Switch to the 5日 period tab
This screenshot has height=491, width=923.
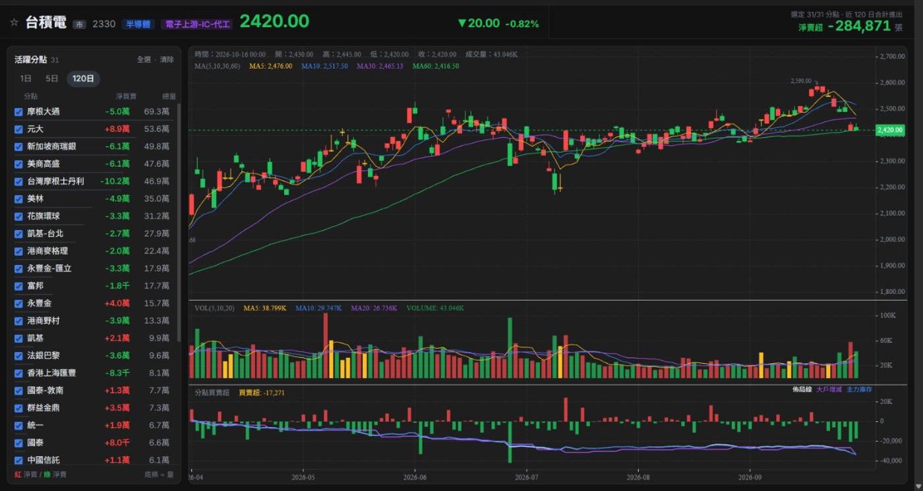pos(52,78)
